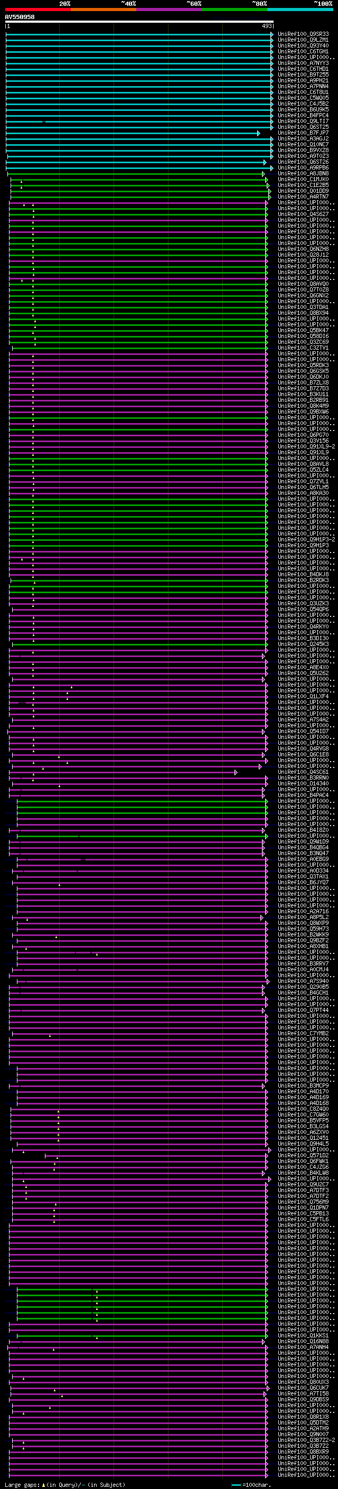Select the UniRef100_Q5RDK3 label
The height and width of the screenshot is (1489, 338).
coord(303,366)
